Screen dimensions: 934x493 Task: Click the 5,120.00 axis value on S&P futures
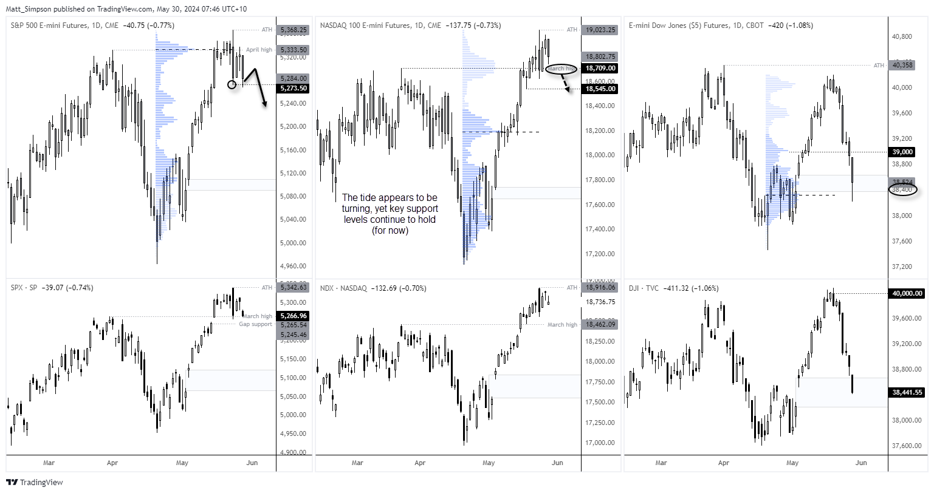[294, 173]
